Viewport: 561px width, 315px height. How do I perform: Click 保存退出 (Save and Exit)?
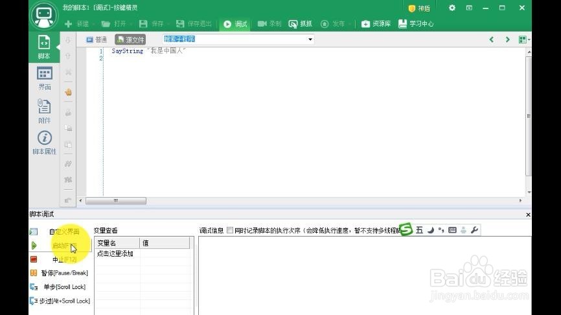point(194,24)
